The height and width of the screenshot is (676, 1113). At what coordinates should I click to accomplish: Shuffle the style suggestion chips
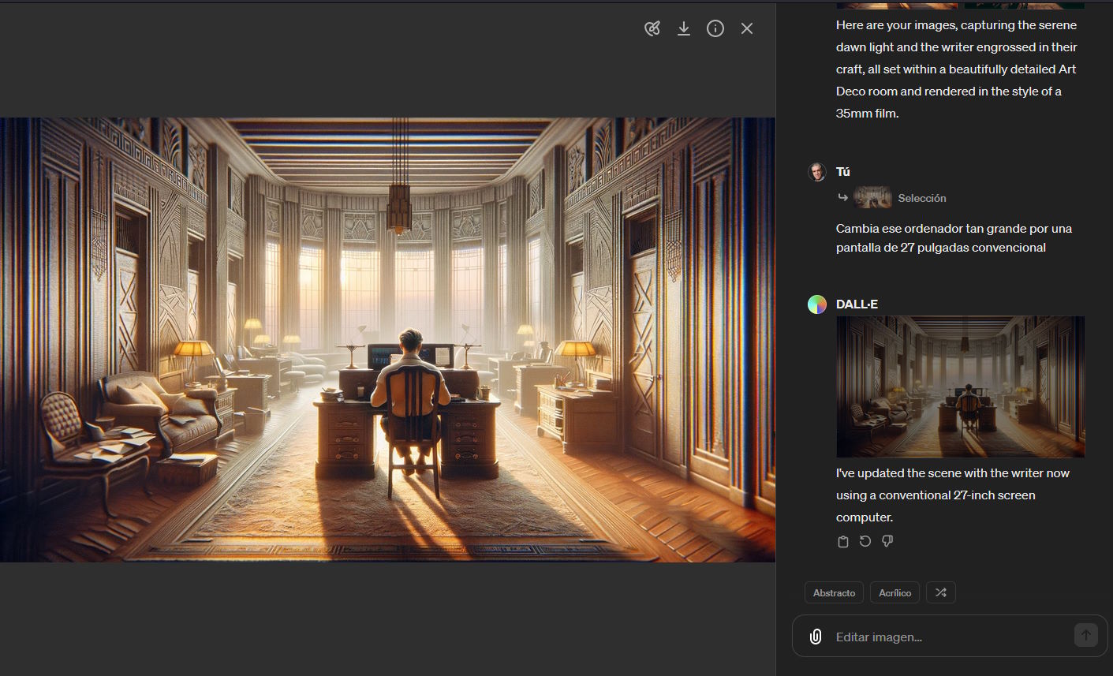click(940, 592)
